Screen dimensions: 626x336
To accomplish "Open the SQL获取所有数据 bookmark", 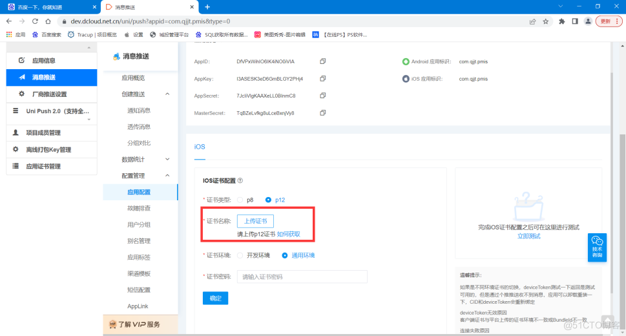I will (x=222, y=35).
